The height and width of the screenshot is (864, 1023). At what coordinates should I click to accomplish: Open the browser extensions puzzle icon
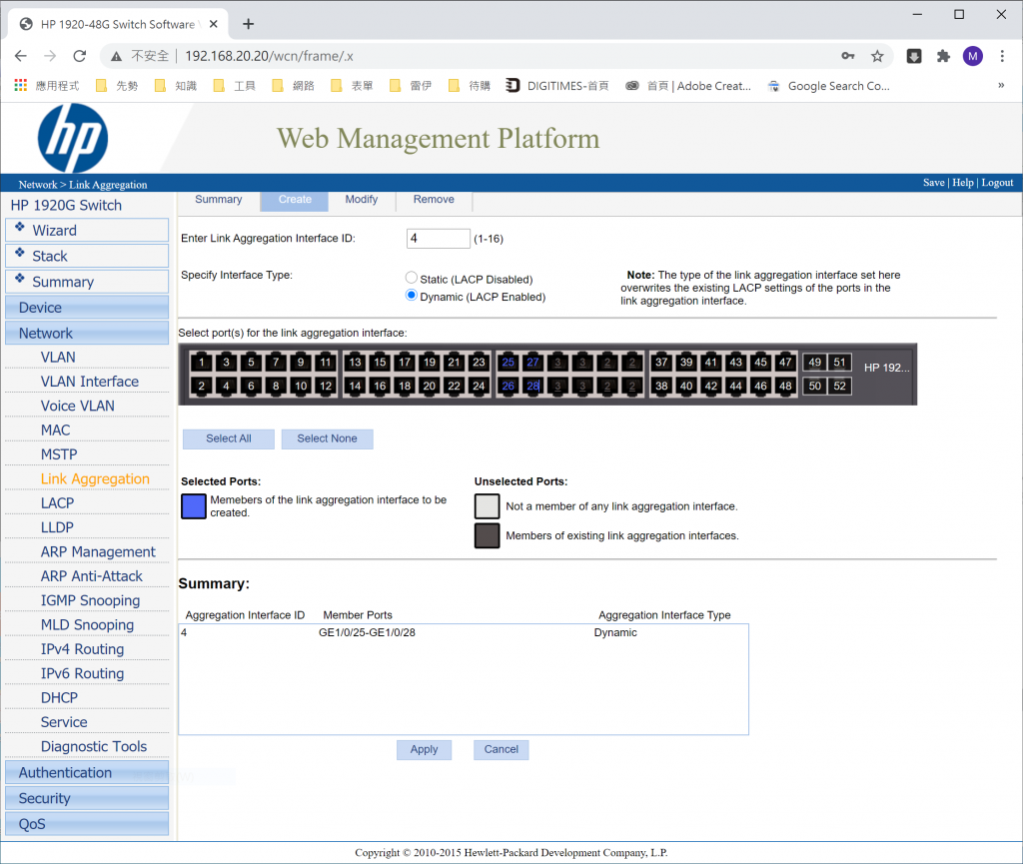943,56
